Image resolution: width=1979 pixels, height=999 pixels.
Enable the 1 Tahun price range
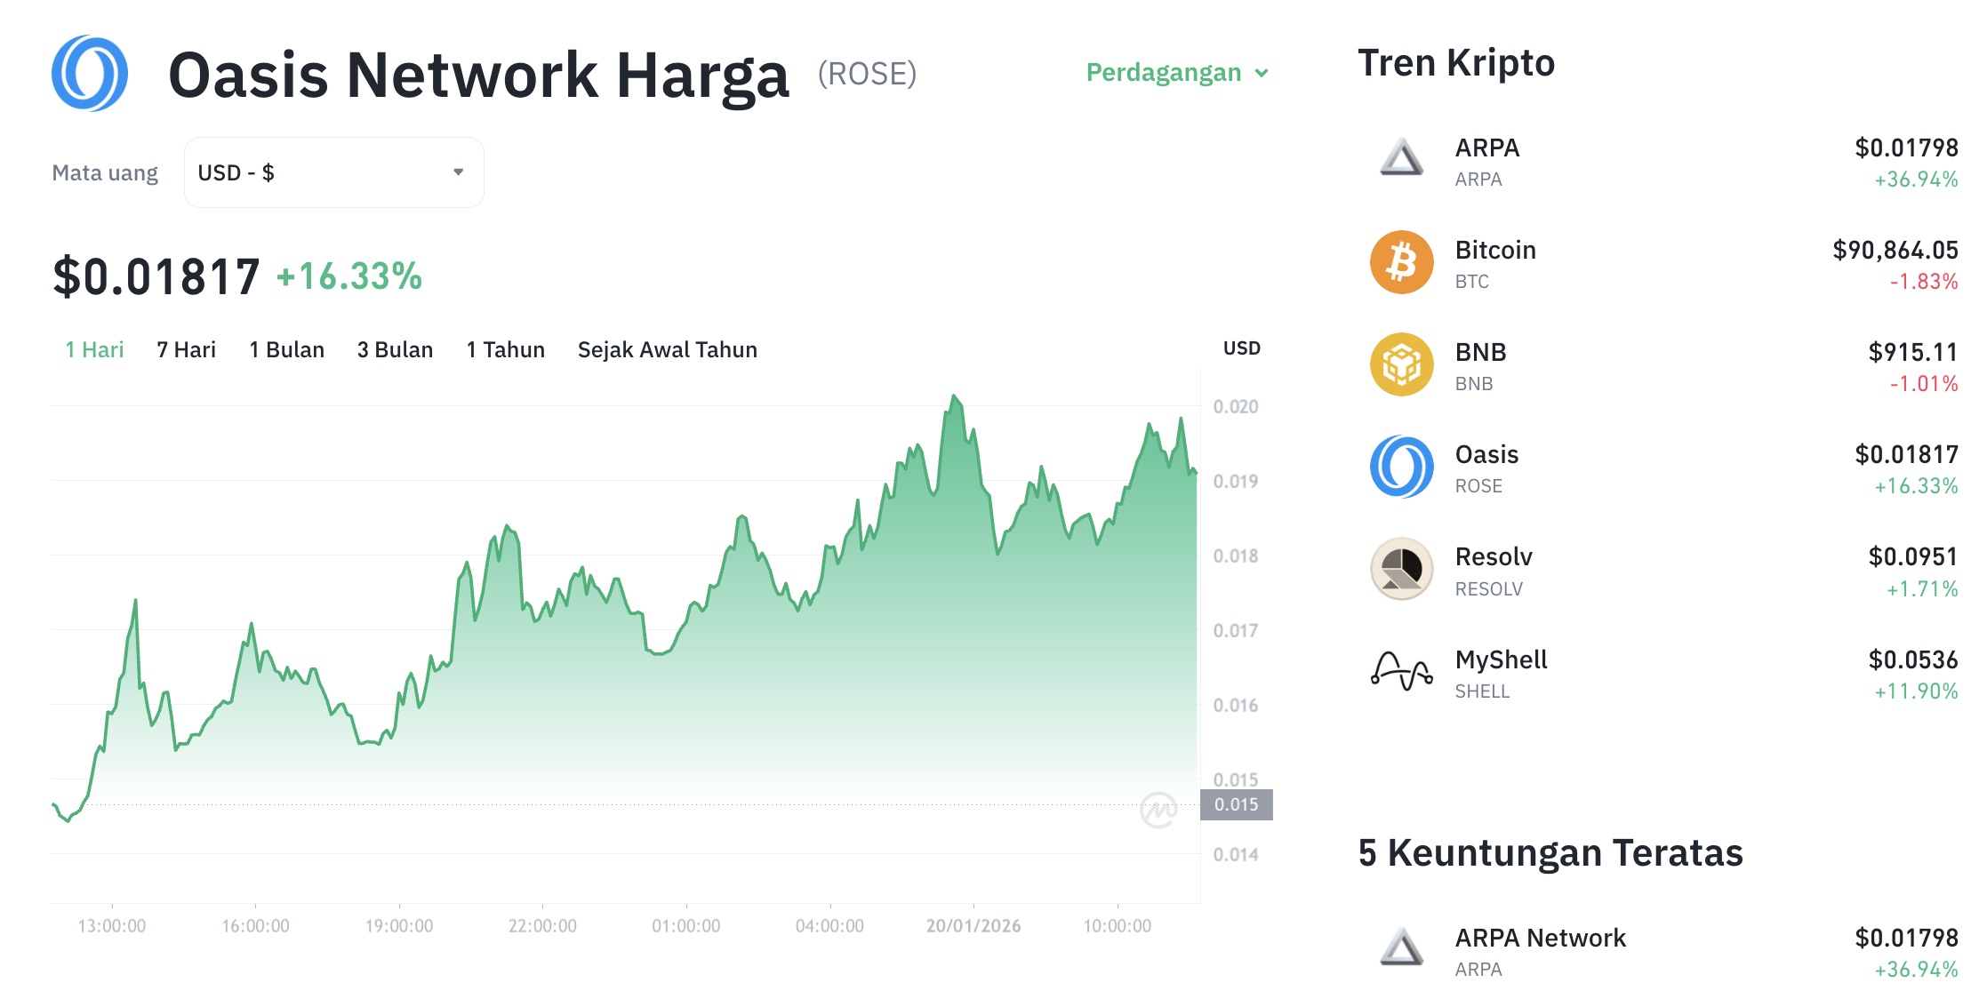click(505, 349)
